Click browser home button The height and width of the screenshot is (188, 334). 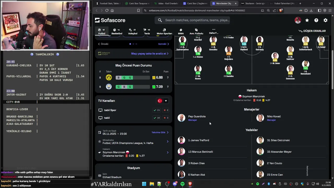[x=112, y=10]
